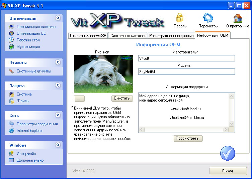The image size is (252, 179).
Task: Click the О программе house icon
Action: 238,18
